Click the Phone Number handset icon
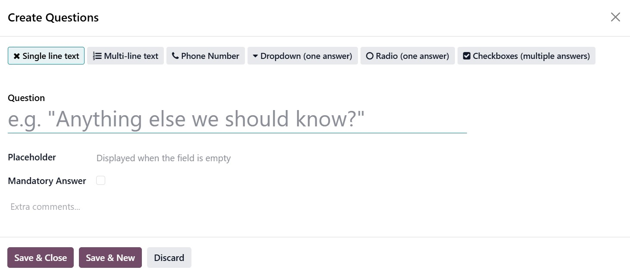 [x=175, y=56]
